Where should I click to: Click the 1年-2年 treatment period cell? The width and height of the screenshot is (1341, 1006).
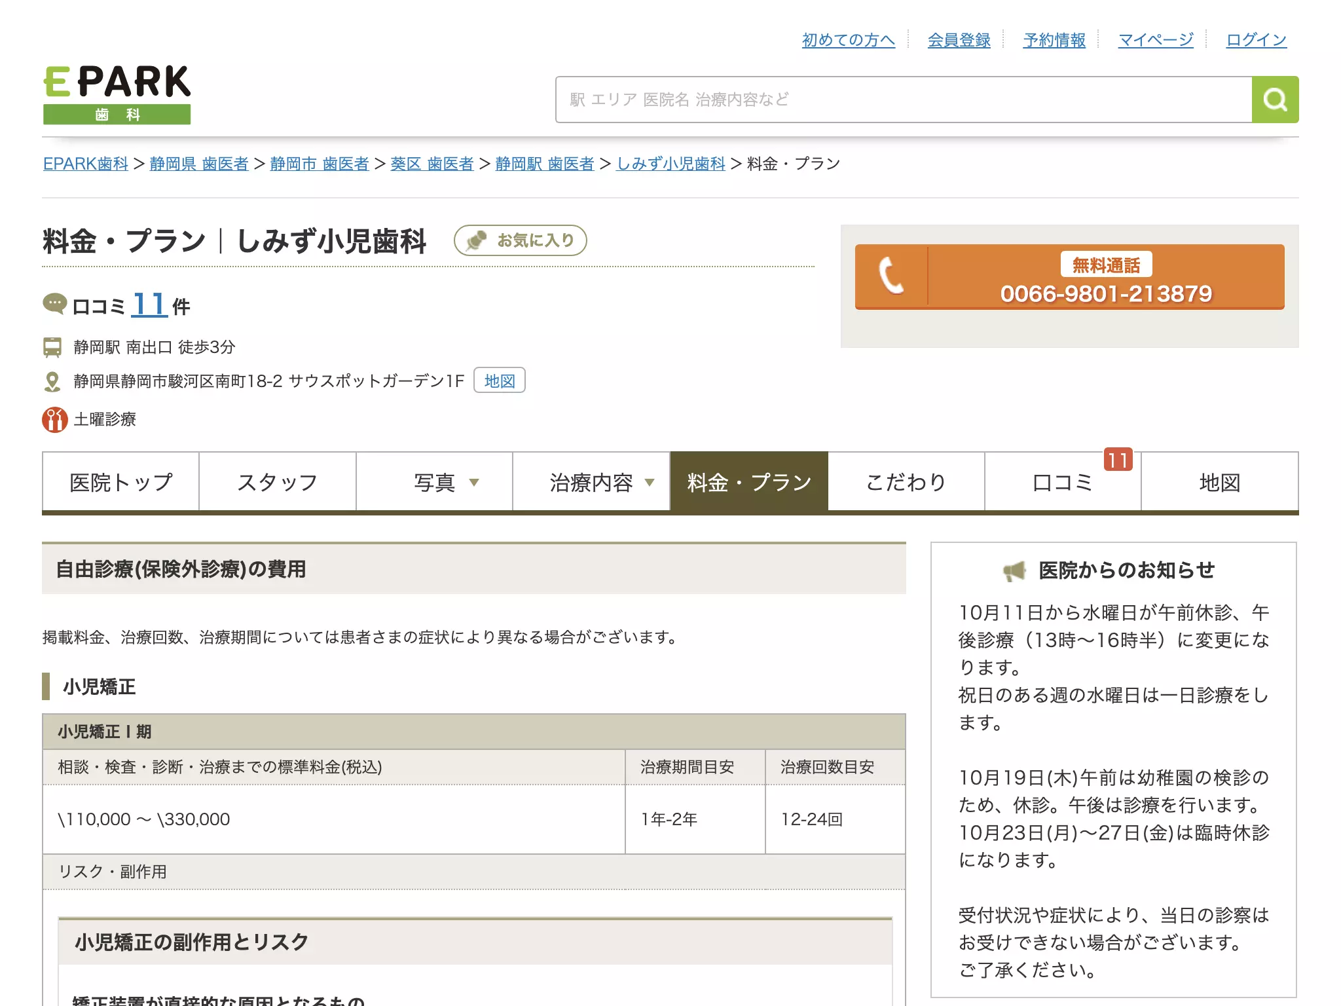pyautogui.click(x=695, y=819)
